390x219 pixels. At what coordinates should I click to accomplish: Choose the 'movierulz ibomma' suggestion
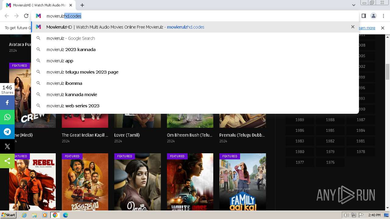(195, 83)
